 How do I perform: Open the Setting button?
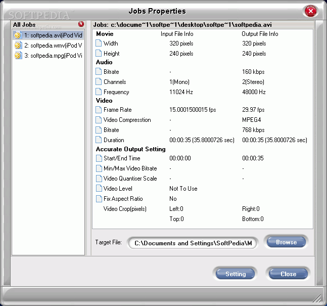[236, 274]
